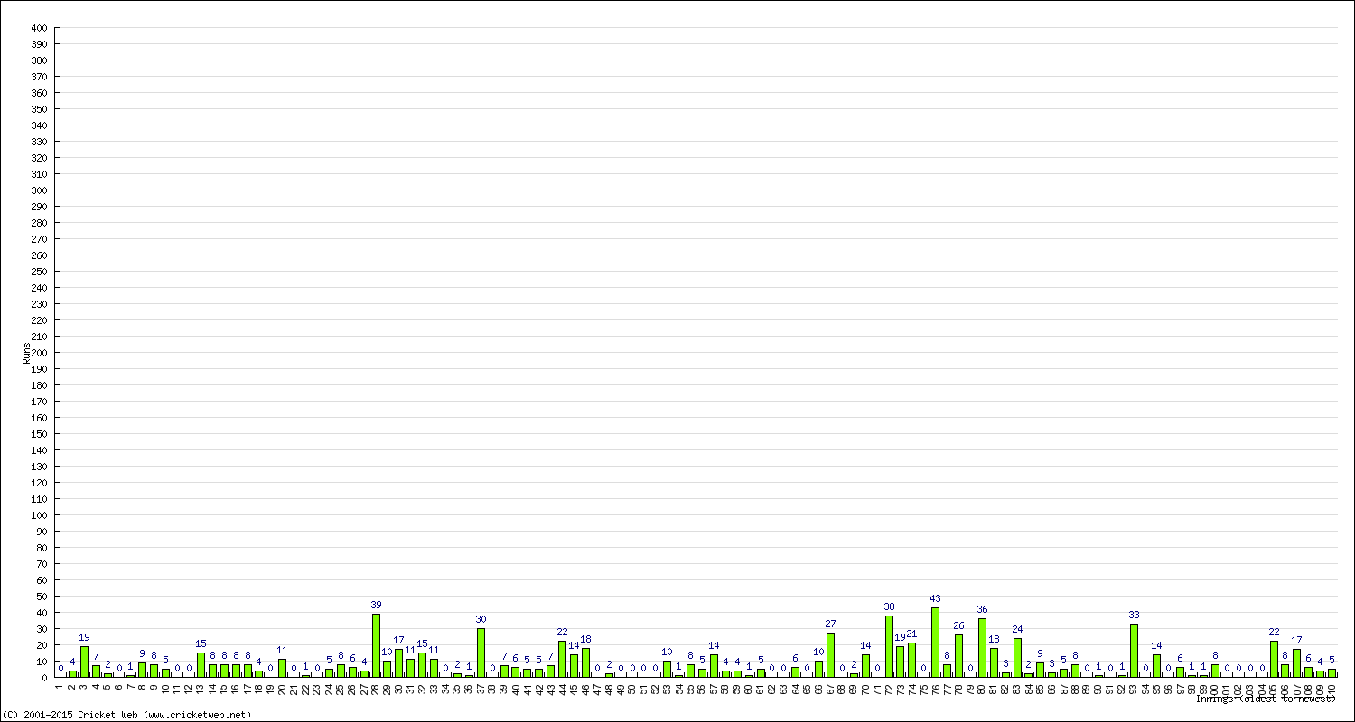Click the value label 30 above innings 37
Image resolution: width=1355 pixels, height=722 pixels.
point(481,619)
